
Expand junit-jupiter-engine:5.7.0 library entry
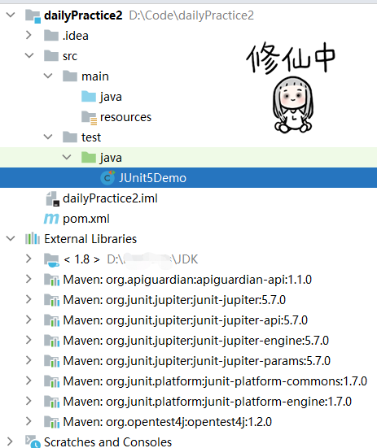28,340
